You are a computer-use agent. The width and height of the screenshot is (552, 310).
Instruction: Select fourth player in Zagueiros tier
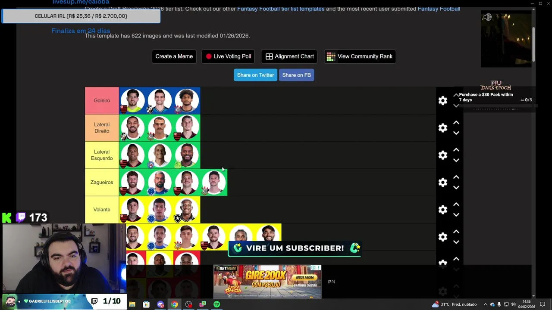pos(214,182)
